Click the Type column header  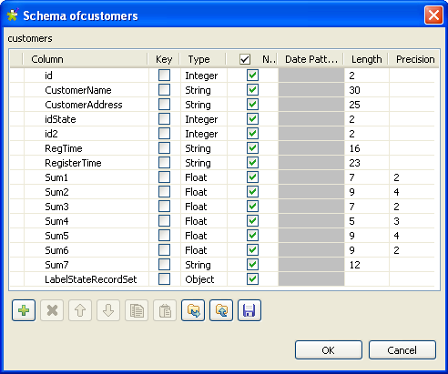tap(203, 59)
